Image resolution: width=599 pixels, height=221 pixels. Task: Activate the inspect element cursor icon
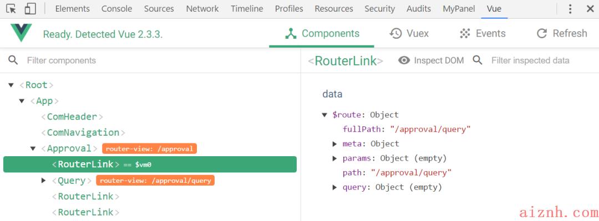tap(11, 8)
